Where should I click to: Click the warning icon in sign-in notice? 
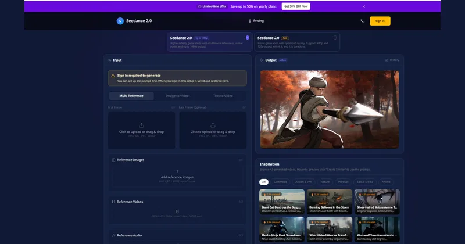[x=113, y=76]
